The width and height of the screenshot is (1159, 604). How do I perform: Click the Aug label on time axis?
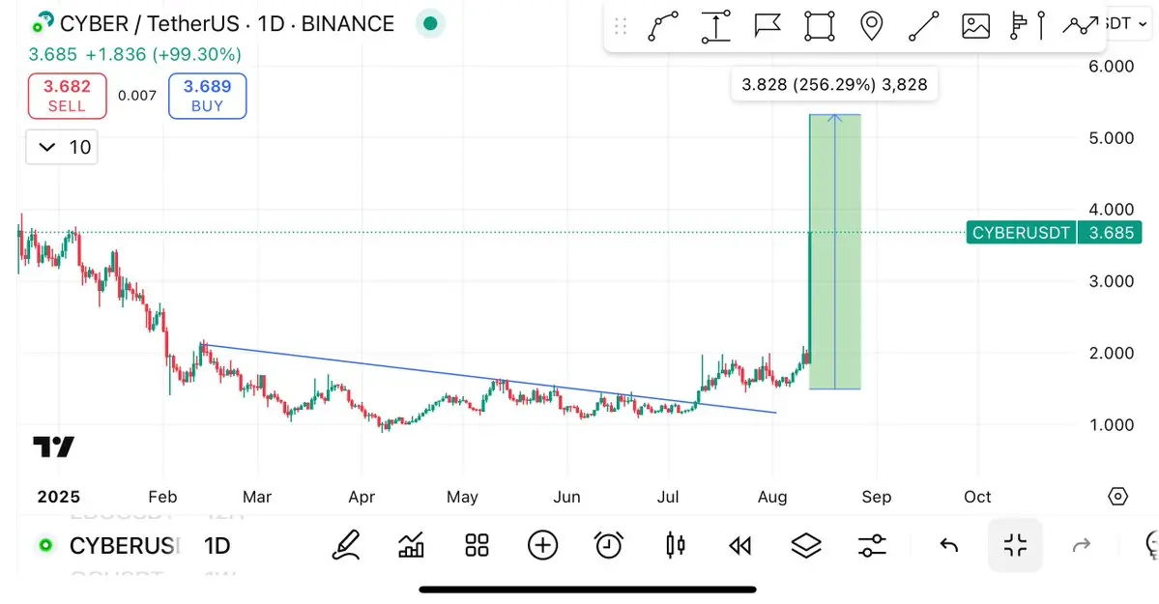772,497
